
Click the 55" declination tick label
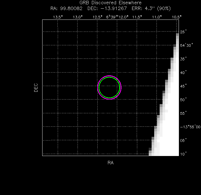click(x=183, y=113)
